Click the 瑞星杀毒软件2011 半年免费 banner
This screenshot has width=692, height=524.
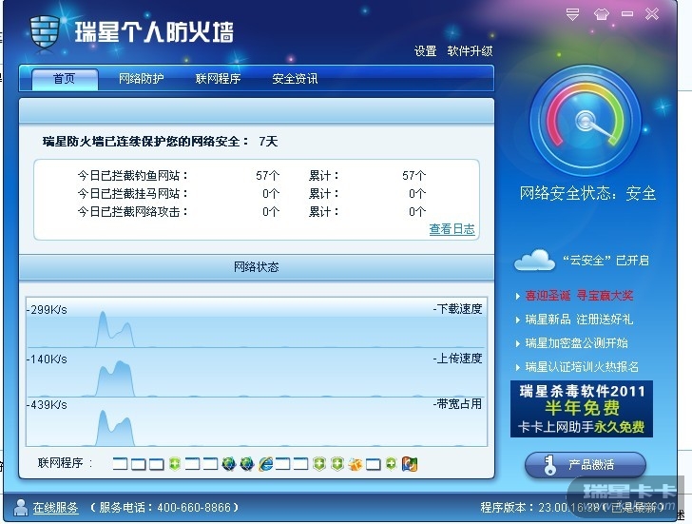click(x=581, y=409)
